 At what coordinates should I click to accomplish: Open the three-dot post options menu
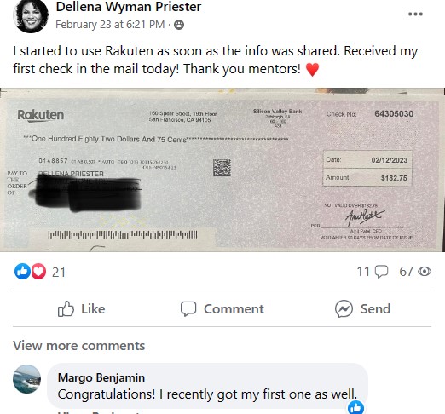pos(415,14)
